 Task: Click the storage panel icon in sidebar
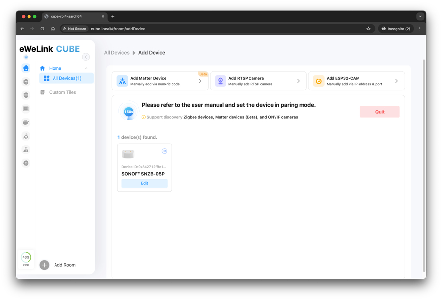[26, 109]
